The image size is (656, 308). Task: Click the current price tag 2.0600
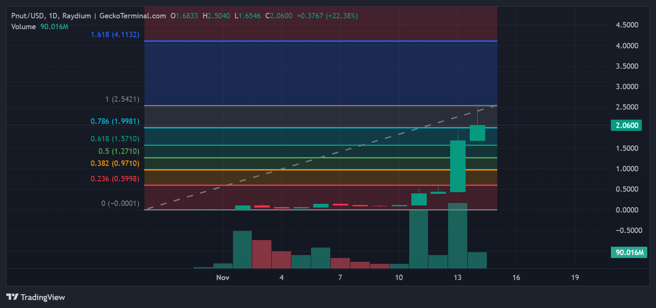pos(626,125)
